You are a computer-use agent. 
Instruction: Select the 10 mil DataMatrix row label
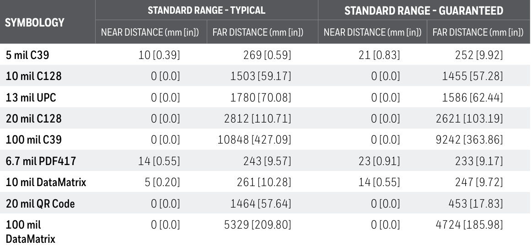click(x=46, y=182)
